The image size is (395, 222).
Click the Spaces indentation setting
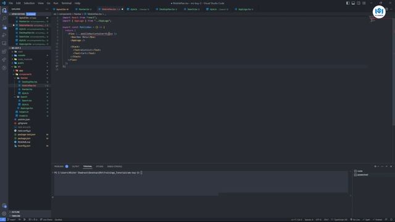pyautogui.click(x=309, y=220)
